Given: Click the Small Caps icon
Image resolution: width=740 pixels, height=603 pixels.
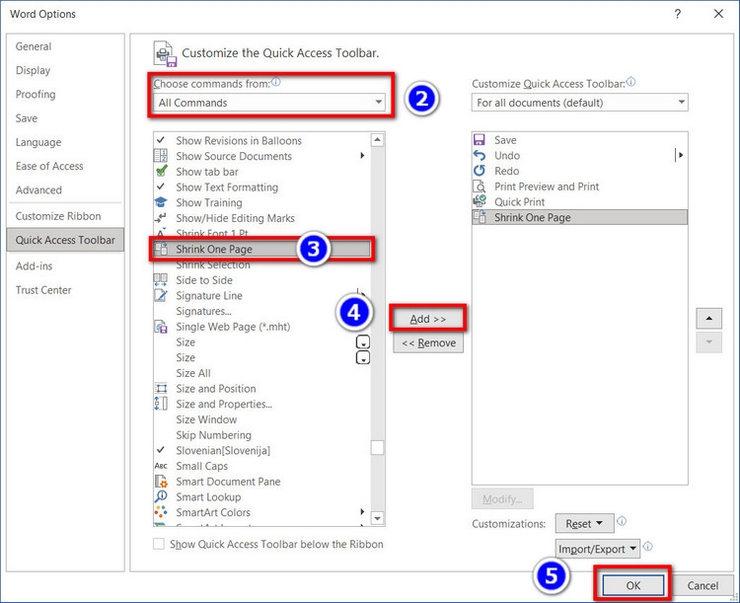Looking at the screenshot, I should click(x=161, y=466).
